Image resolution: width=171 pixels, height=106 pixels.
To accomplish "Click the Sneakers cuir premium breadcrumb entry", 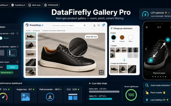I will point(54,31).
